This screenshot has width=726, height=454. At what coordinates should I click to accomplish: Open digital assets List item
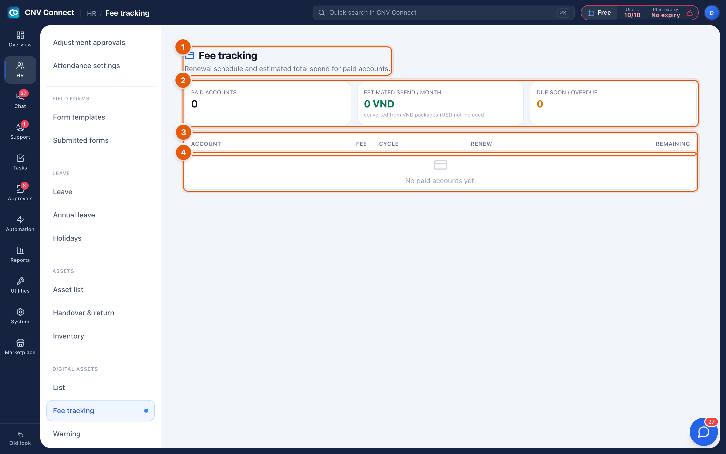click(x=101, y=387)
